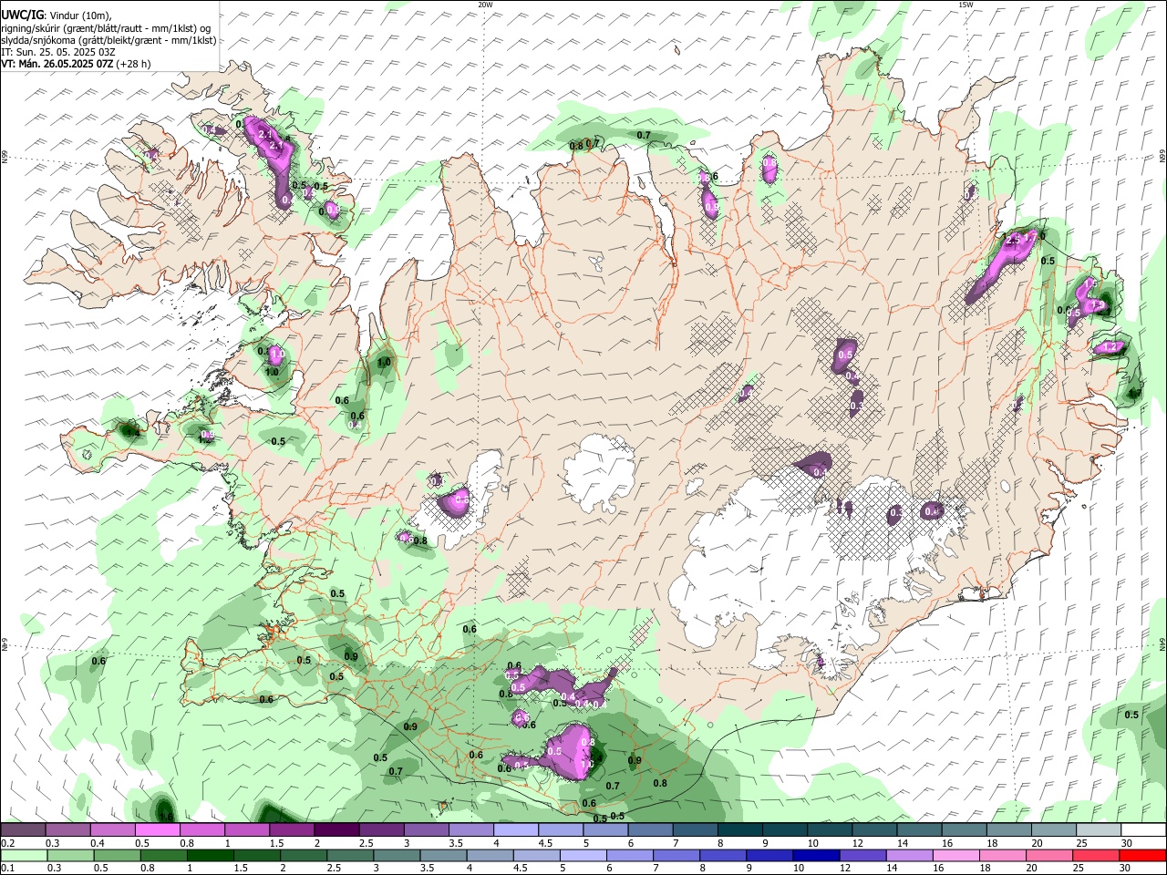This screenshot has width=1167, height=875.
Task: Click the 15W longitude label at the top
Action: [966, 5]
